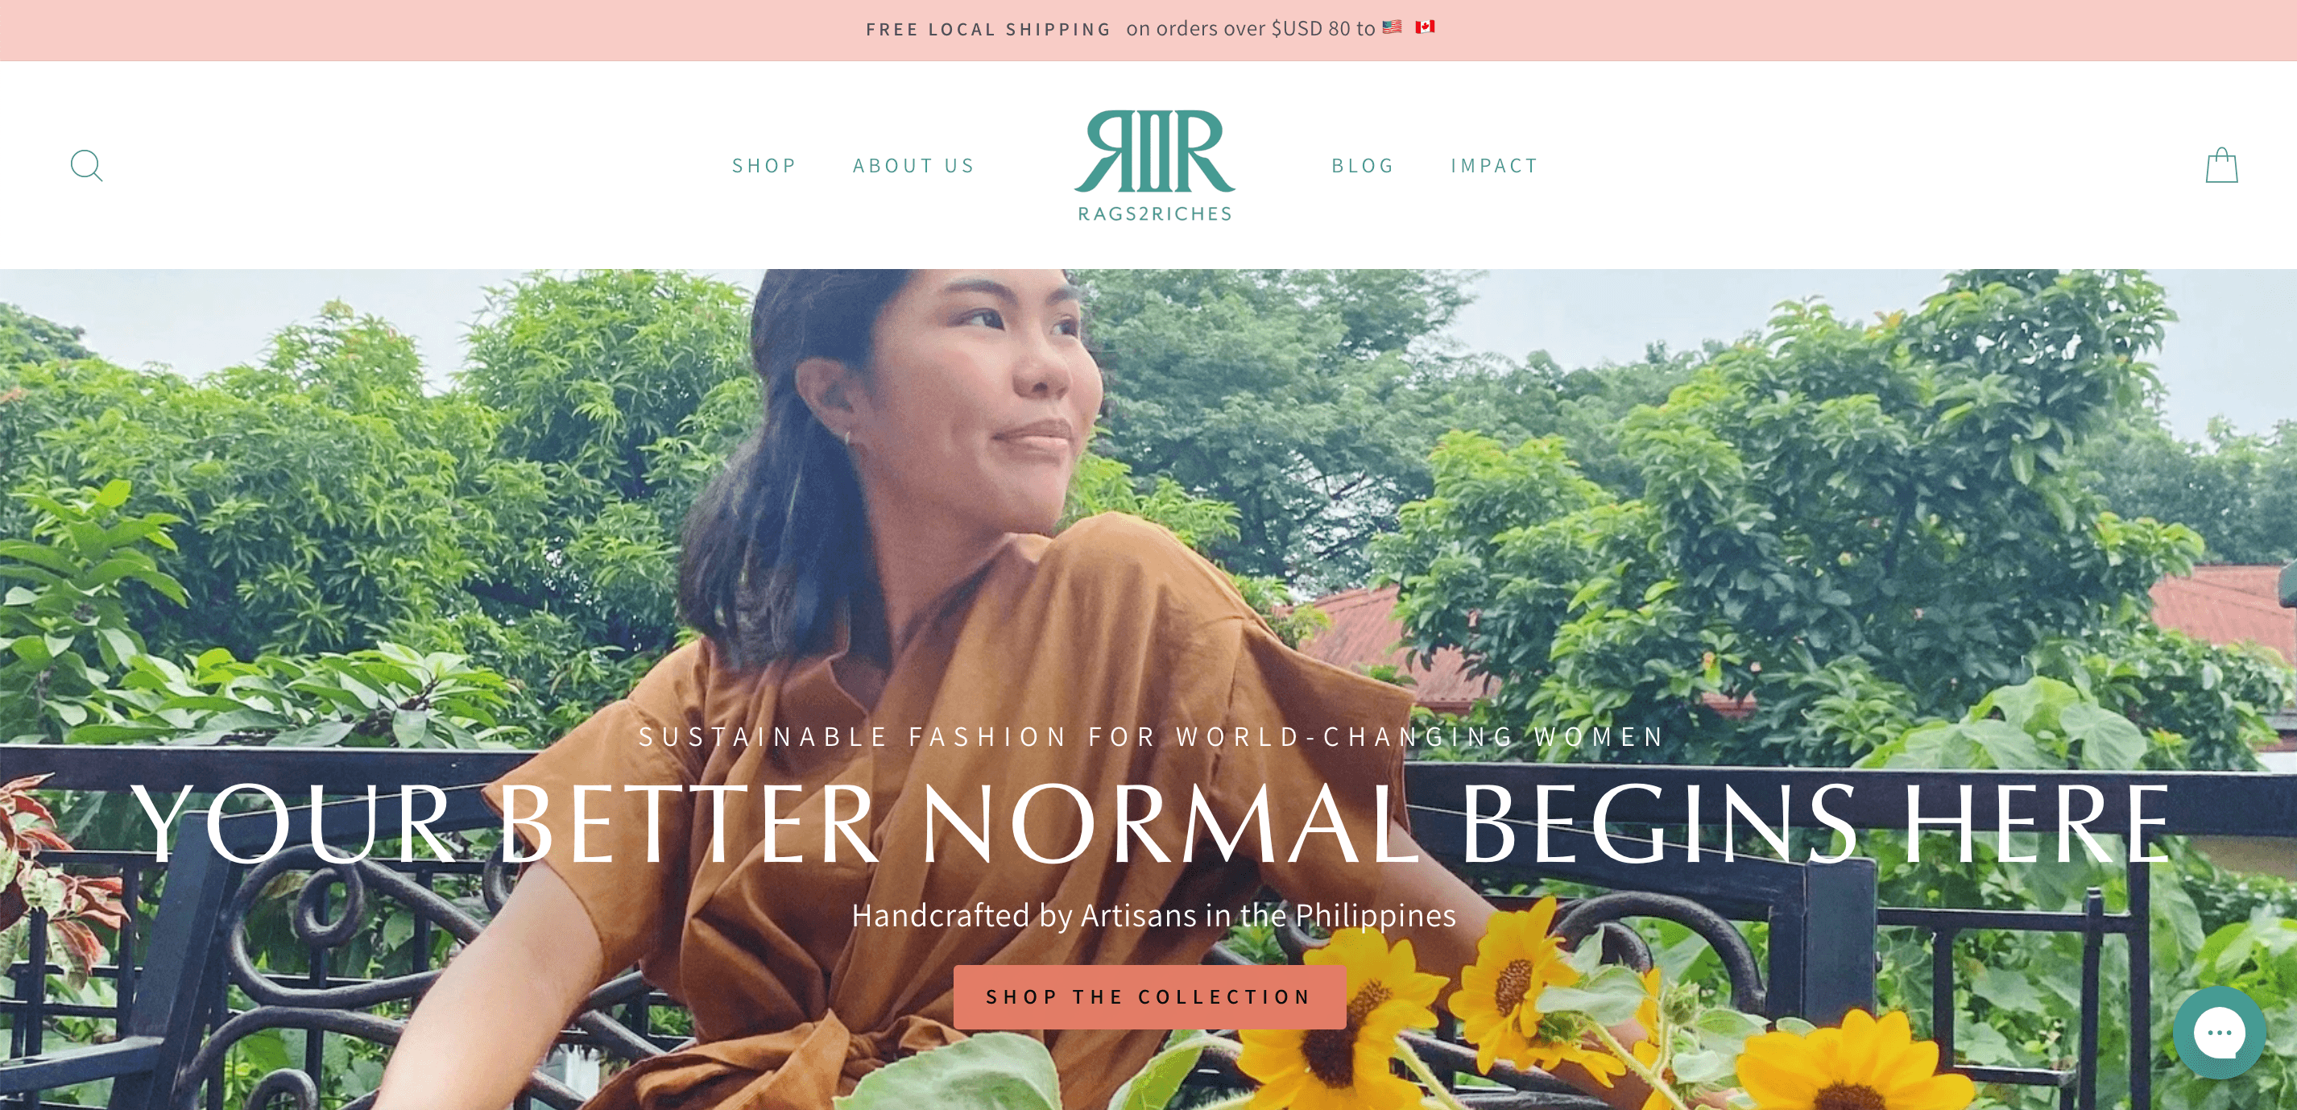Click the RAGS2RICHES wordmark under the logo
Image resolution: width=2297 pixels, height=1110 pixels.
click(x=1155, y=214)
